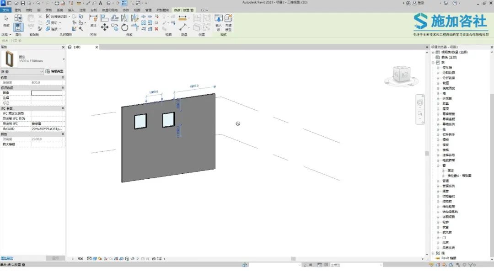The image size is (494, 278).
Task: Select the Modify arrow tool
Action: [x=6, y=20]
